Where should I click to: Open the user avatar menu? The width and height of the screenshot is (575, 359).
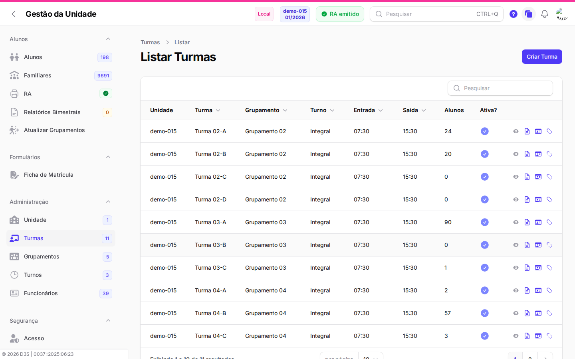(562, 14)
